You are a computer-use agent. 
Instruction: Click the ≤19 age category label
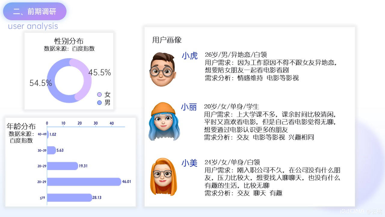click(x=43, y=198)
